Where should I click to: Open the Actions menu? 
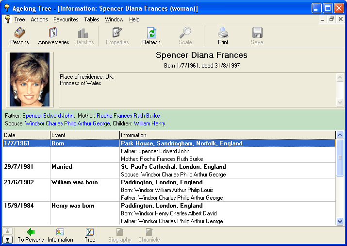39,19
